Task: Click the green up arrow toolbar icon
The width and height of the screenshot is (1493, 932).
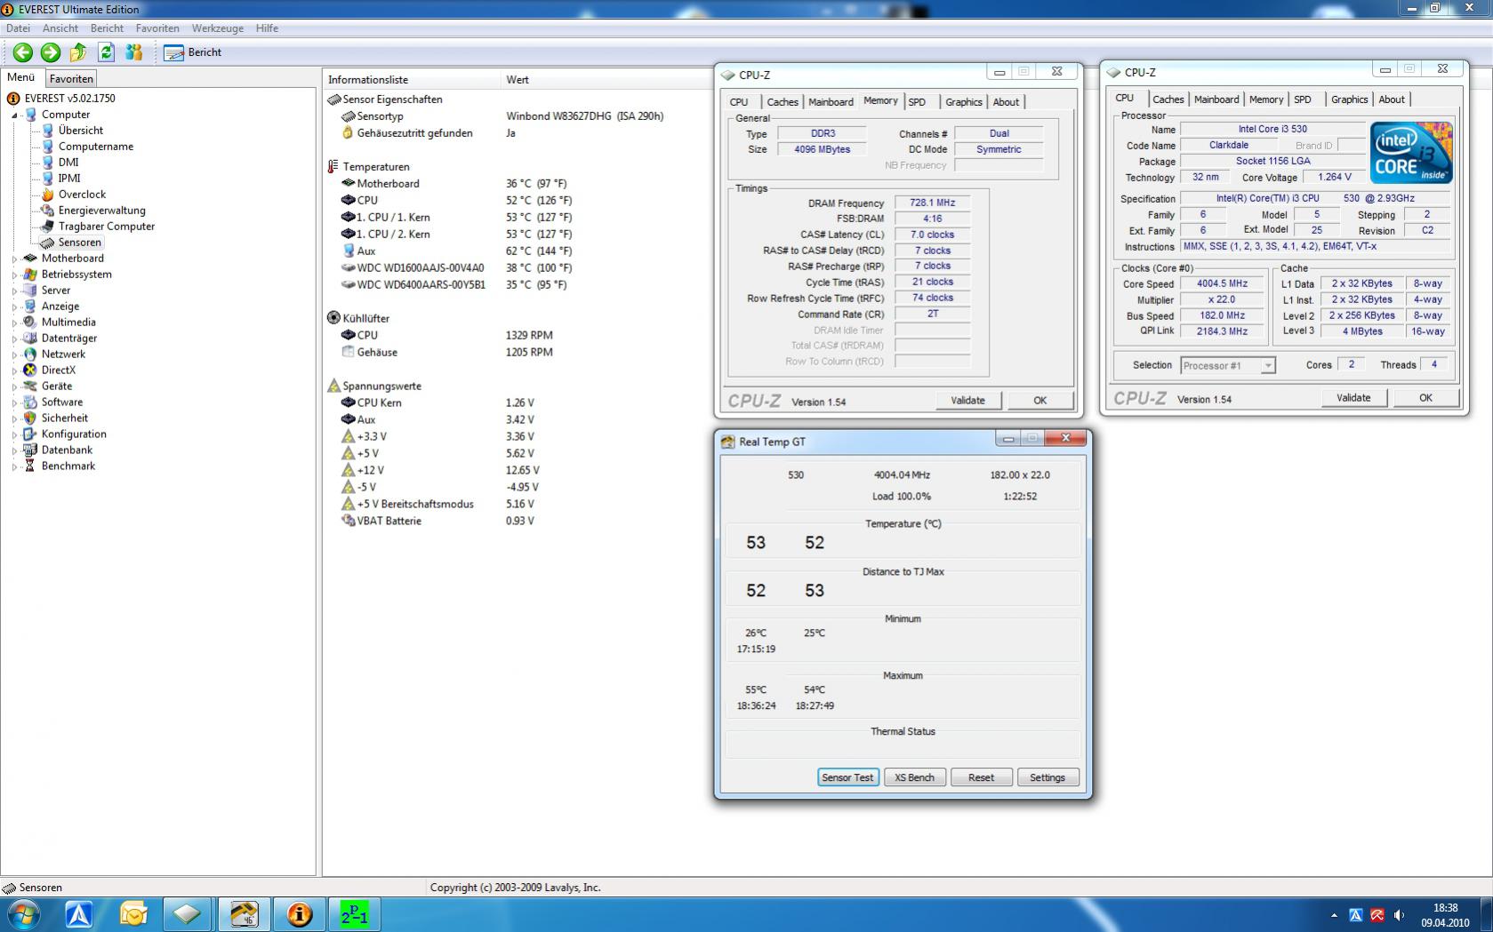Action: 78,52
